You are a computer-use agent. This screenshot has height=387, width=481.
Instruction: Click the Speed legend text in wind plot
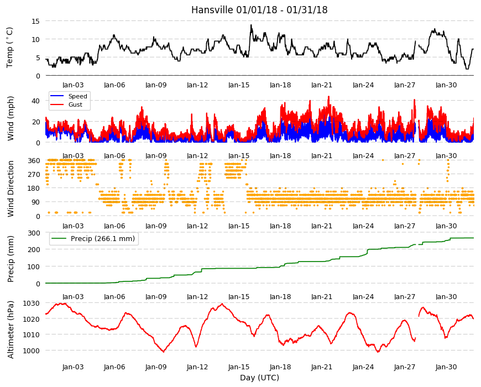pos(78,96)
